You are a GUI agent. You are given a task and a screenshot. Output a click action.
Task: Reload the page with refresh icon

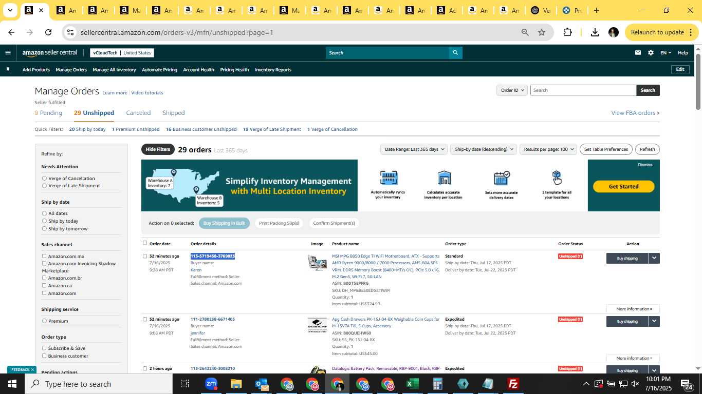48,32
